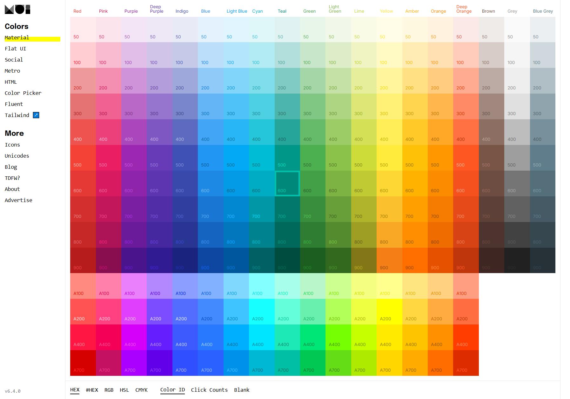The image size is (570, 399).
Task: Pick the Lime 400 swatch
Action: pos(364,132)
